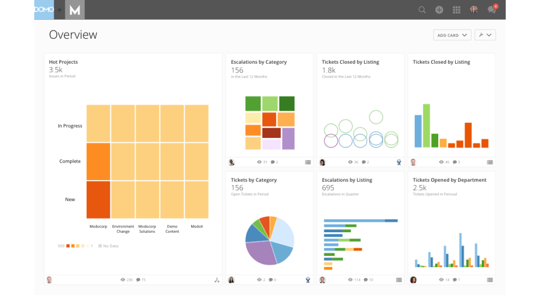This screenshot has width=540, height=295.
Task: Open the Add Card dropdown
Action: (x=452, y=35)
